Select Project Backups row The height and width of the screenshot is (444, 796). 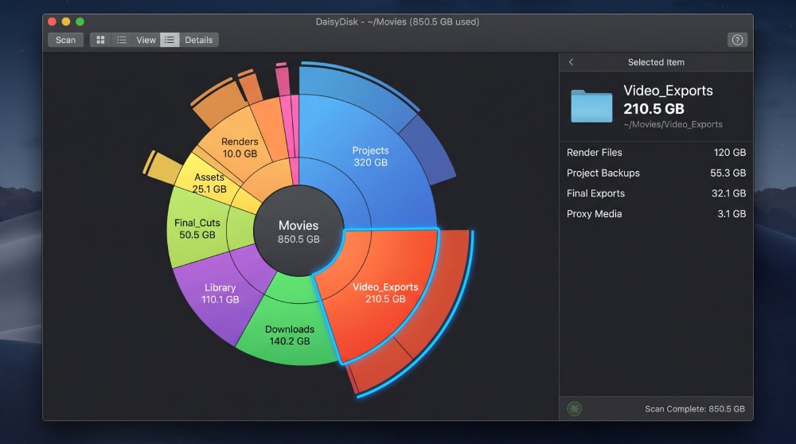tap(656, 173)
